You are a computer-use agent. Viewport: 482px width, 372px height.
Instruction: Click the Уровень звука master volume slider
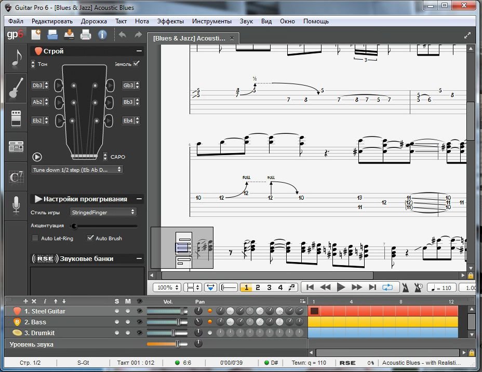pyautogui.click(x=167, y=344)
